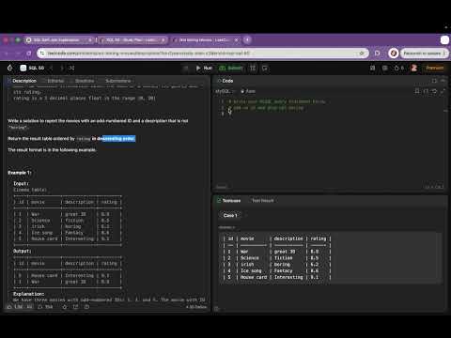Bookmark this page star icon
Image resolution: width=451 pixels, height=338 pixels.
point(362,54)
